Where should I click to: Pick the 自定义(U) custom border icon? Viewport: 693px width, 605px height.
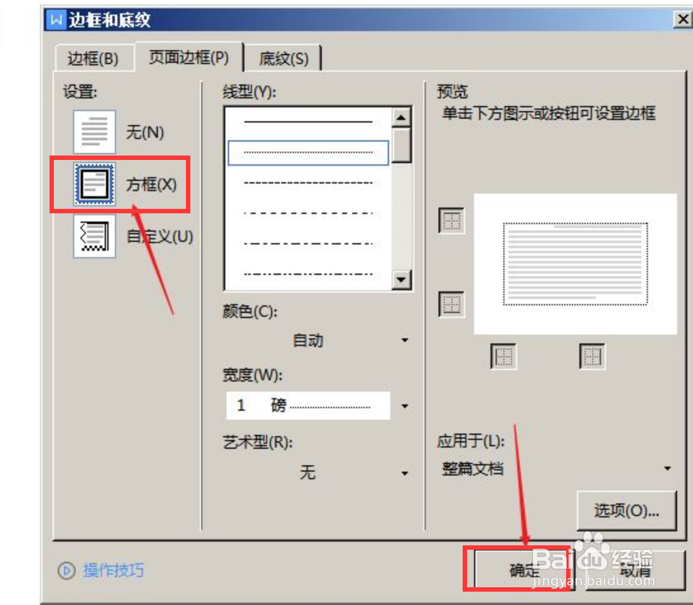[95, 236]
